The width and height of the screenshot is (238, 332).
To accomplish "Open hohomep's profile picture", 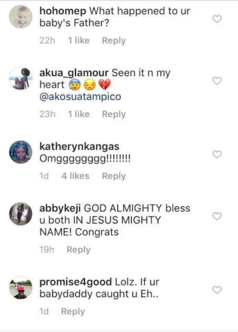I will [21, 17].
